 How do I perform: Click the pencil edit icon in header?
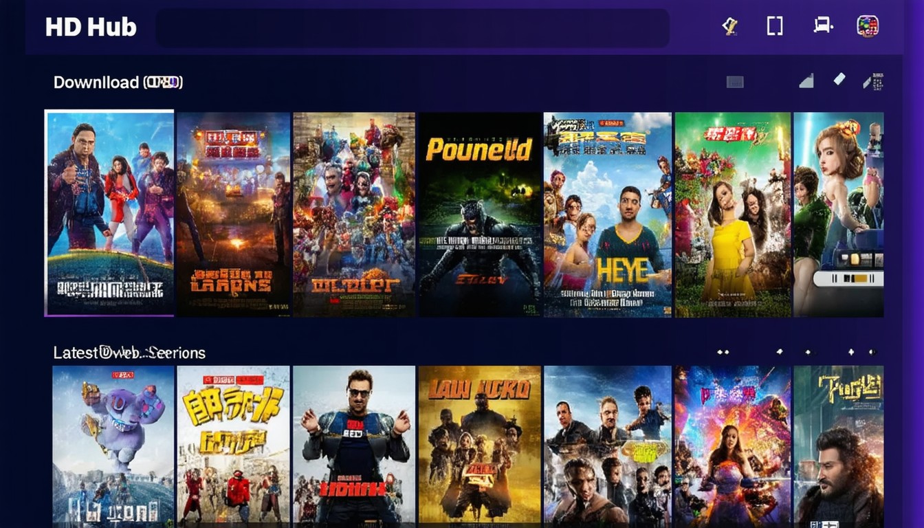coord(729,26)
